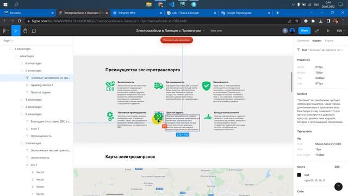
Task: Expand the Page 1 pages dropdown
Action: [x=9, y=41]
